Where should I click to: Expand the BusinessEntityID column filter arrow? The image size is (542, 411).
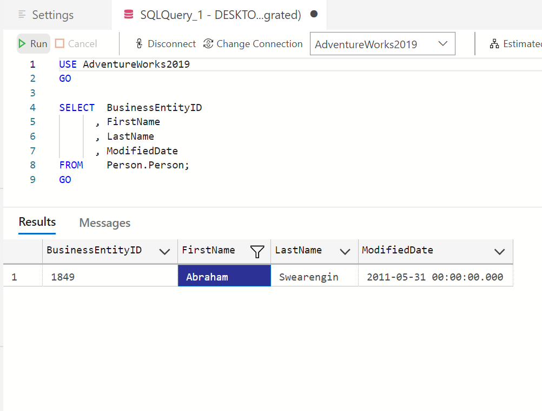164,251
